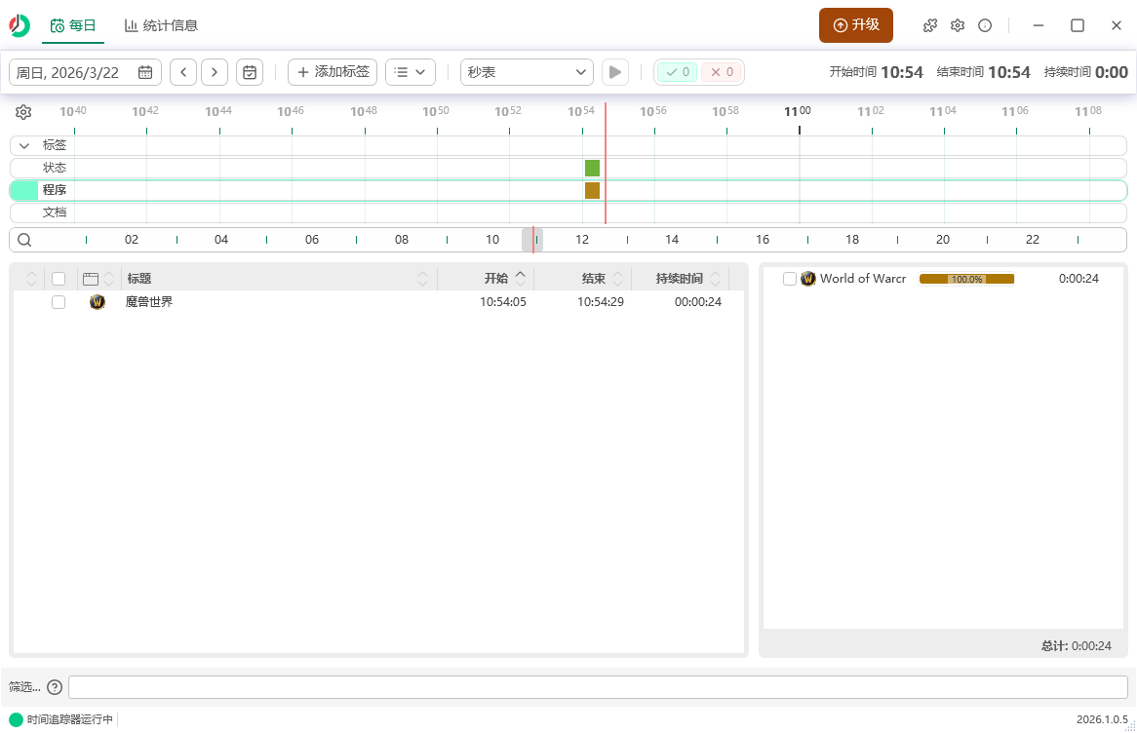Check the 魔兽世界 row checkbox
This screenshot has width=1137, height=733.
pyautogui.click(x=59, y=302)
